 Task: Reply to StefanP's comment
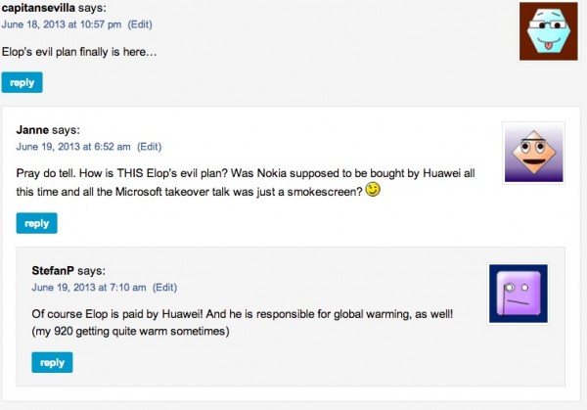point(52,363)
